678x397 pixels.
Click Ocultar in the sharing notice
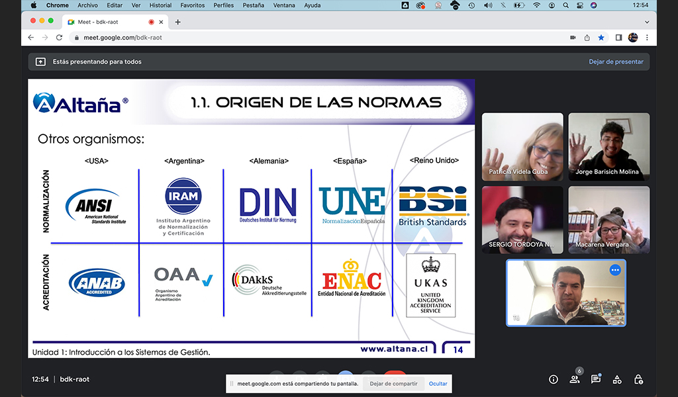(x=438, y=384)
